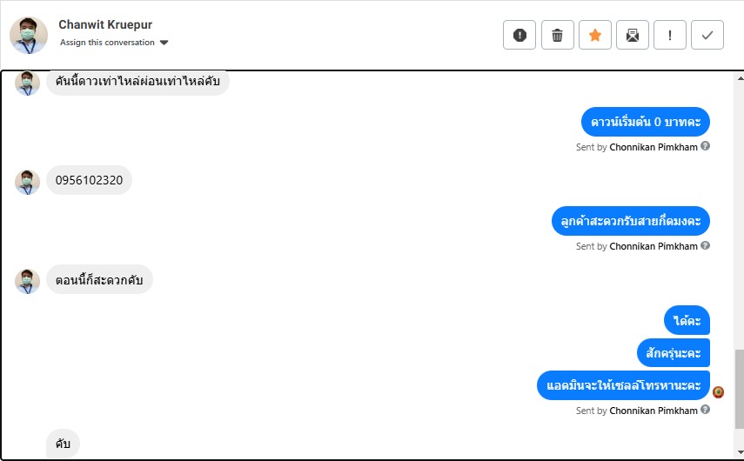Delete conversation using the trash icon
Image resolution: width=744 pixels, height=461 pixels.
(557, 35)
